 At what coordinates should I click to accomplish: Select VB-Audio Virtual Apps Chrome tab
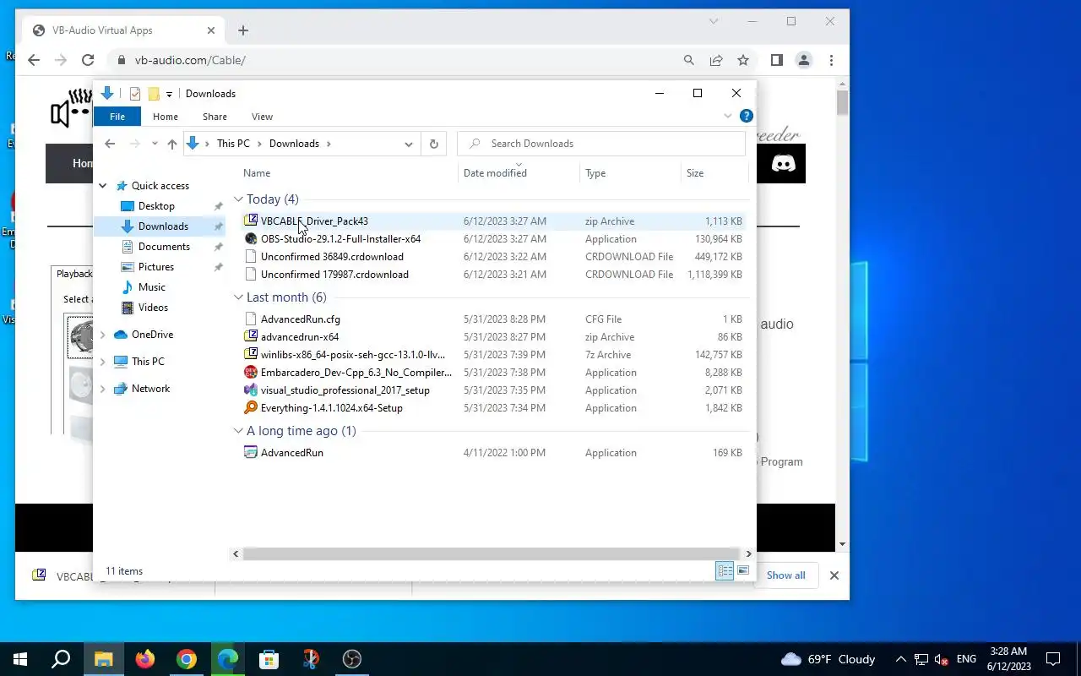(x=124, y=30)
